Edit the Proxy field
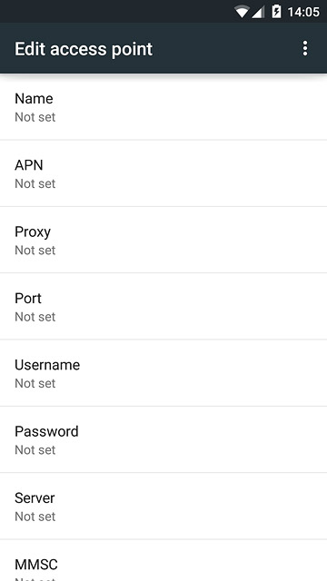This screenshot has width=327, height=581. [x=163, y=240]
